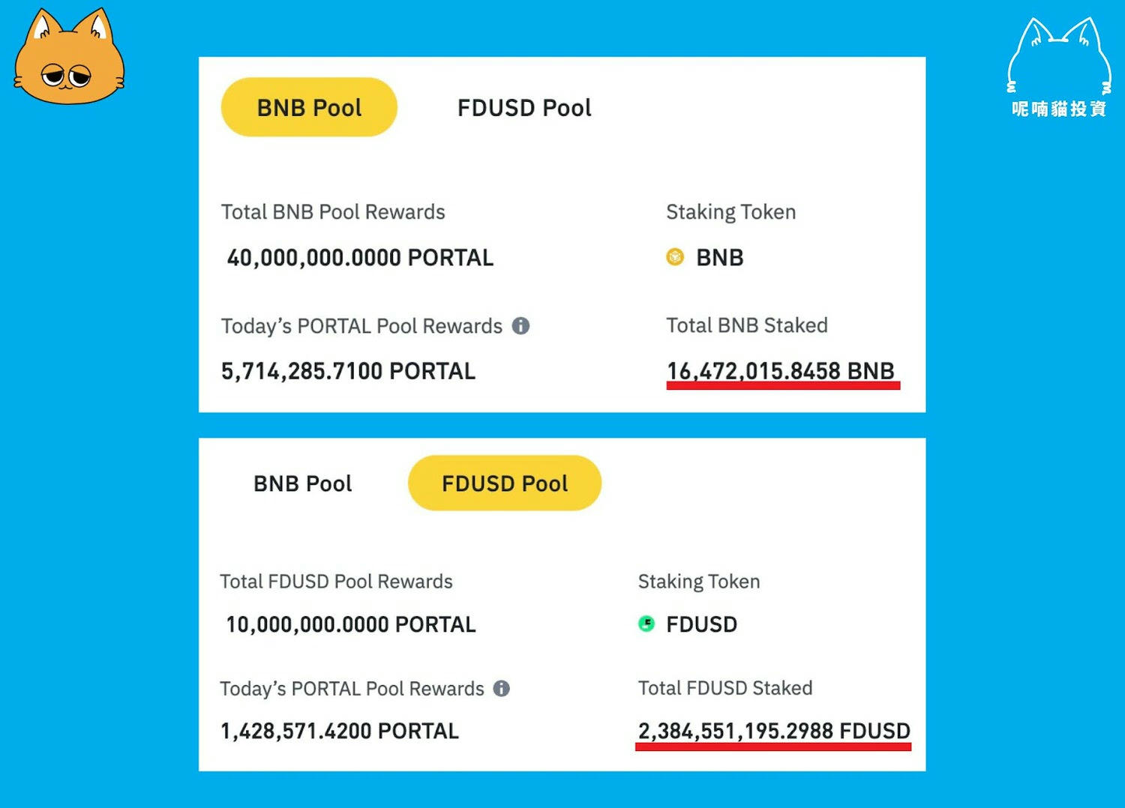Screen dimensions: 1125x808
Task: Switch to BNB Pool tab in bottom card
Action: click(x=302, y=483)
